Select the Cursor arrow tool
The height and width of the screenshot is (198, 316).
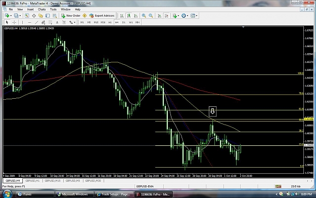(7, 22)
